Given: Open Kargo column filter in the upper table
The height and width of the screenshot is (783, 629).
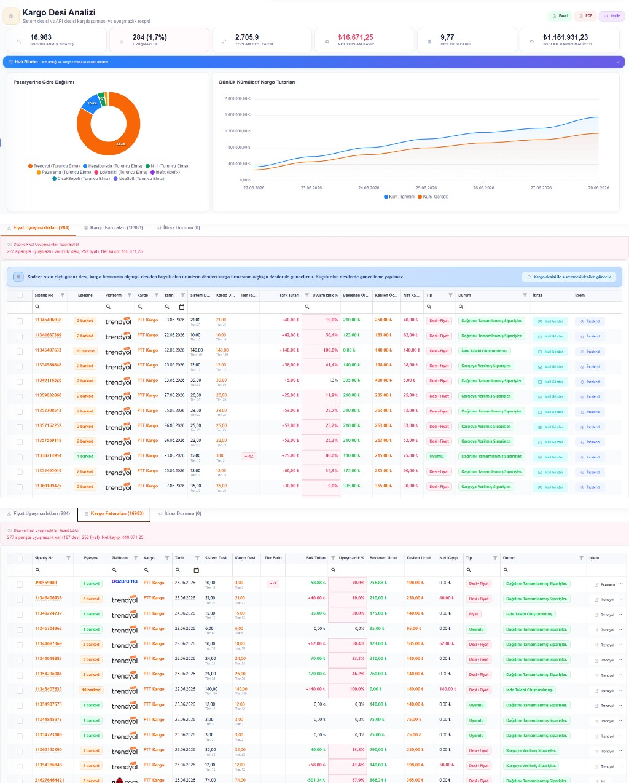Looking at the screenshot, I should pyautogui.click(x=155, y=295).
